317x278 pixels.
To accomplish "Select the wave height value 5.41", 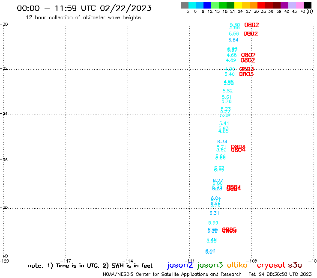I will click(224, 123).
